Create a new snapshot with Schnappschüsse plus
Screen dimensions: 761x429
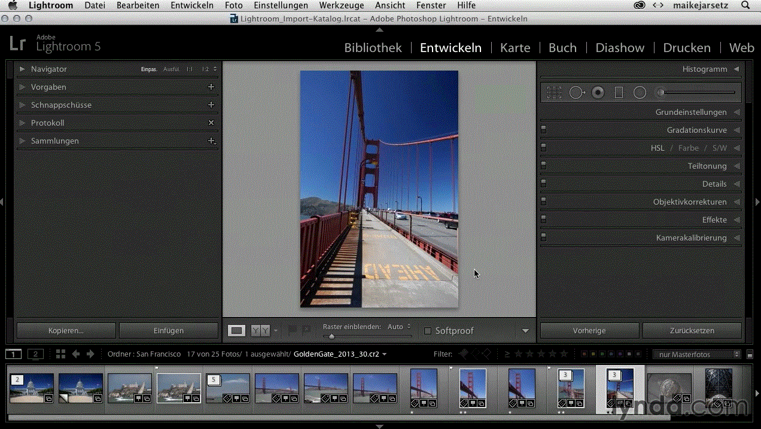[x=211, y=105]
